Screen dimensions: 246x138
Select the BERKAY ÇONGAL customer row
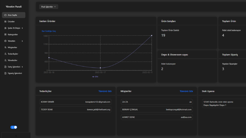[157, 110]
